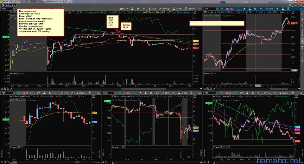Click the Comparison (LINE, SPY) study label
Viewport: 304px width, 164px height.
tap(94, 12)
